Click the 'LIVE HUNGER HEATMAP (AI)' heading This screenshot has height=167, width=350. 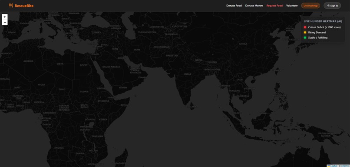(323, 21)
